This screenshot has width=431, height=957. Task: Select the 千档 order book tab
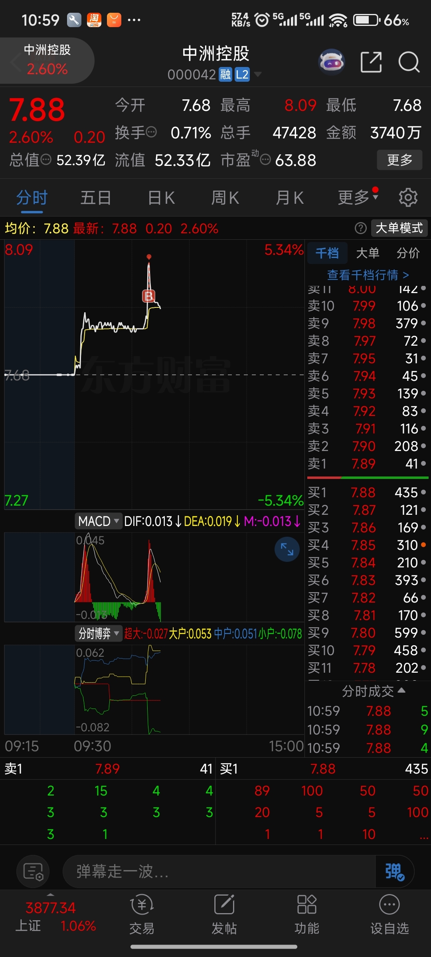tap(327, 253)
